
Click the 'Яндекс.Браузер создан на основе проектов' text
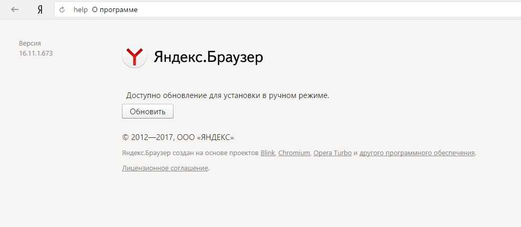point(190,153)
